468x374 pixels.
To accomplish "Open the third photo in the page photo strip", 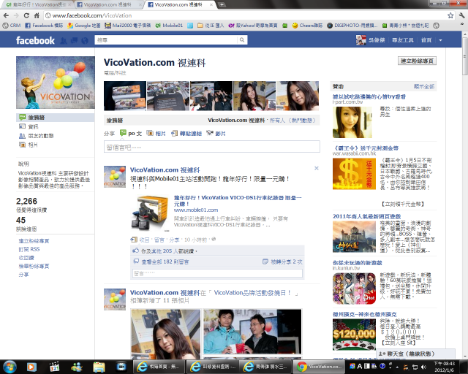I will coord(211,96).
